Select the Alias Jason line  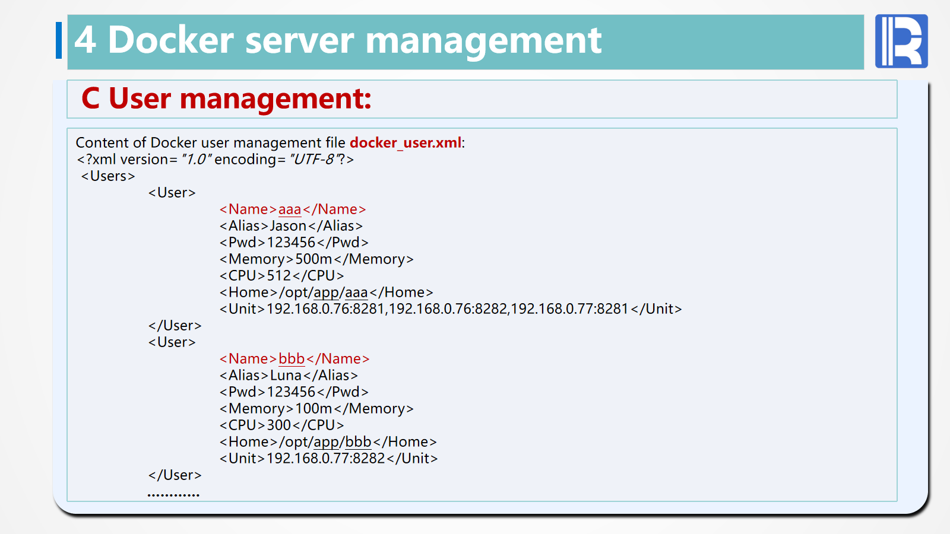tap(290, 226)
